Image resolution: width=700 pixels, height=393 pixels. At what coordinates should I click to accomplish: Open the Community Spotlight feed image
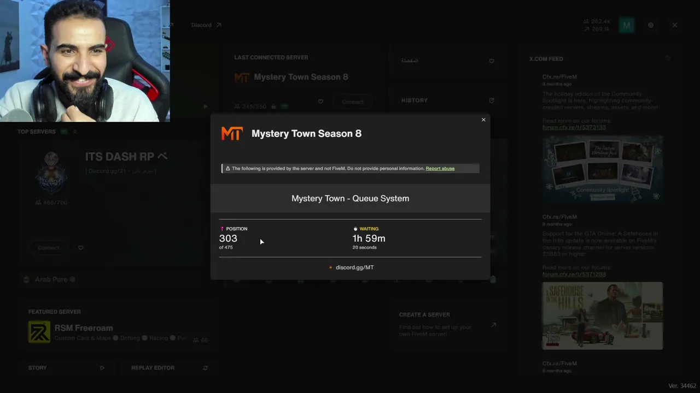pos(603,169)
